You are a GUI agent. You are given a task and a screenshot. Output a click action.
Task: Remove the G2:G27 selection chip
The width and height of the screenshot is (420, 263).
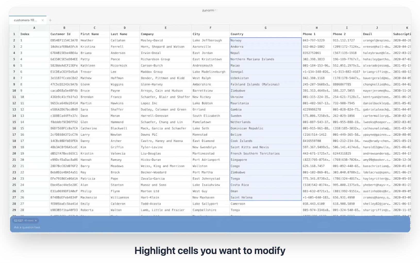[x=36, y=220]
